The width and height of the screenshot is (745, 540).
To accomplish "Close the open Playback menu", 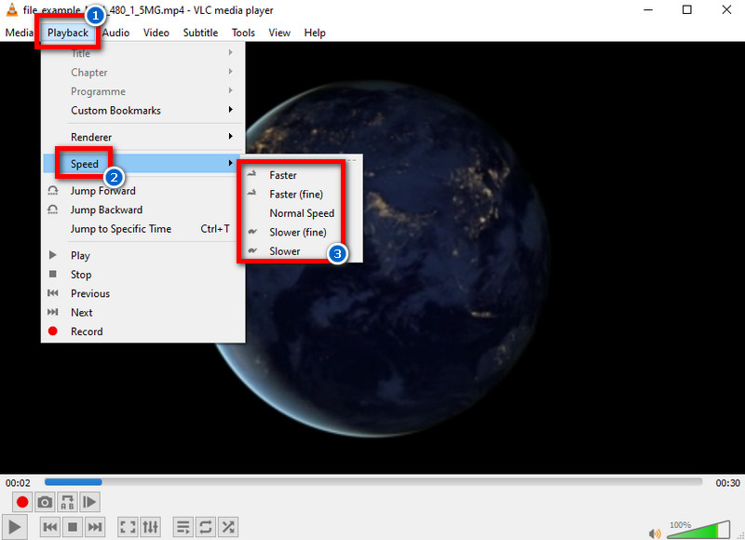I will (x=68, y=33).
